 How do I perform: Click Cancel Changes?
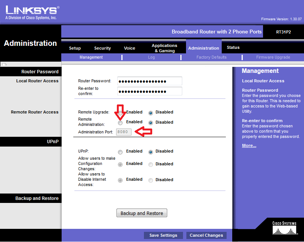pos(206,235)
